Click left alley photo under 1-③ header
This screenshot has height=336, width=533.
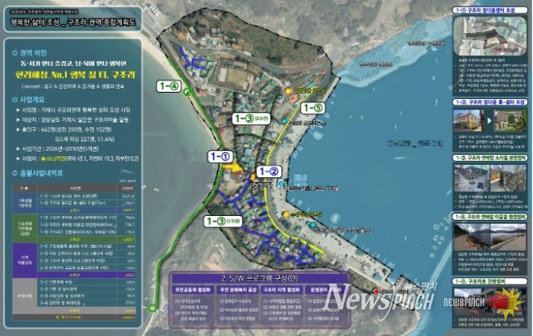tap(472, 178)
